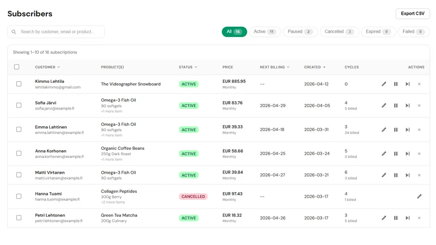Tick Hanna Tuomi's checkbox
Image resolution: width=436 pixels, height=245 pixels.
pyautogui.click(x=19, y=197)
